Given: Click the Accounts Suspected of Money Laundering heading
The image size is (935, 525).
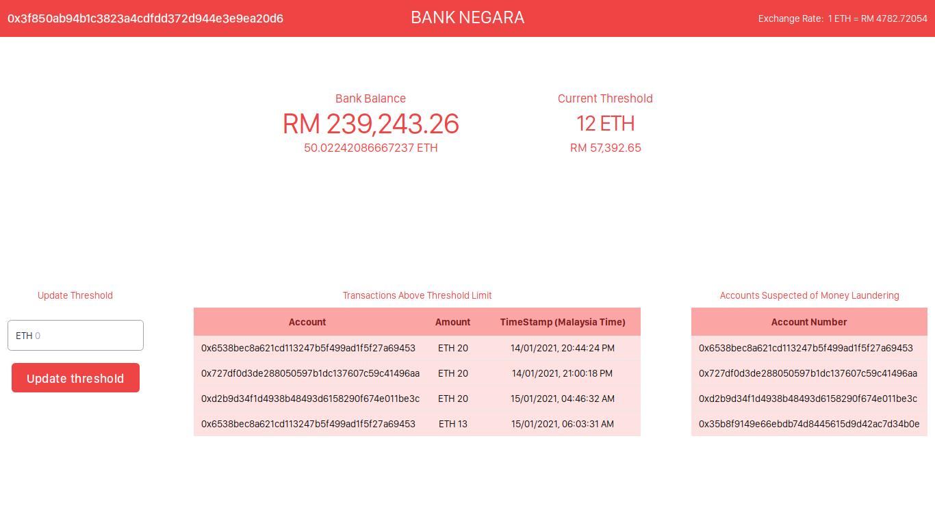Looking at the screenshot, I should click(809, 295).
